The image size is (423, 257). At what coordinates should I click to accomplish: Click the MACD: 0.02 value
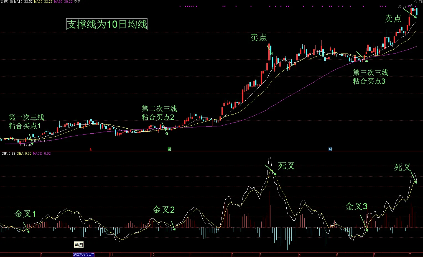(x=42, y=153)
